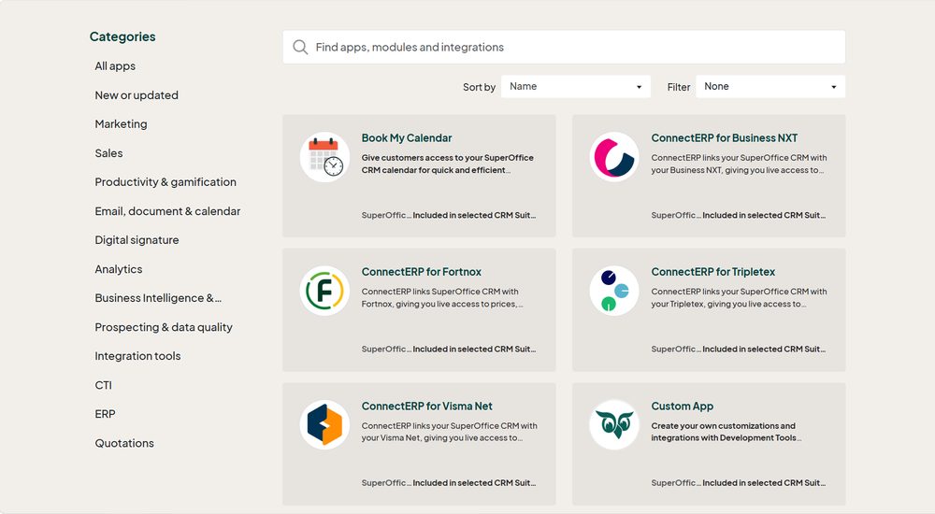935x514 pixels.
Task: Open ConnectERP for Fortnox title link
Action: click(421, 272)
